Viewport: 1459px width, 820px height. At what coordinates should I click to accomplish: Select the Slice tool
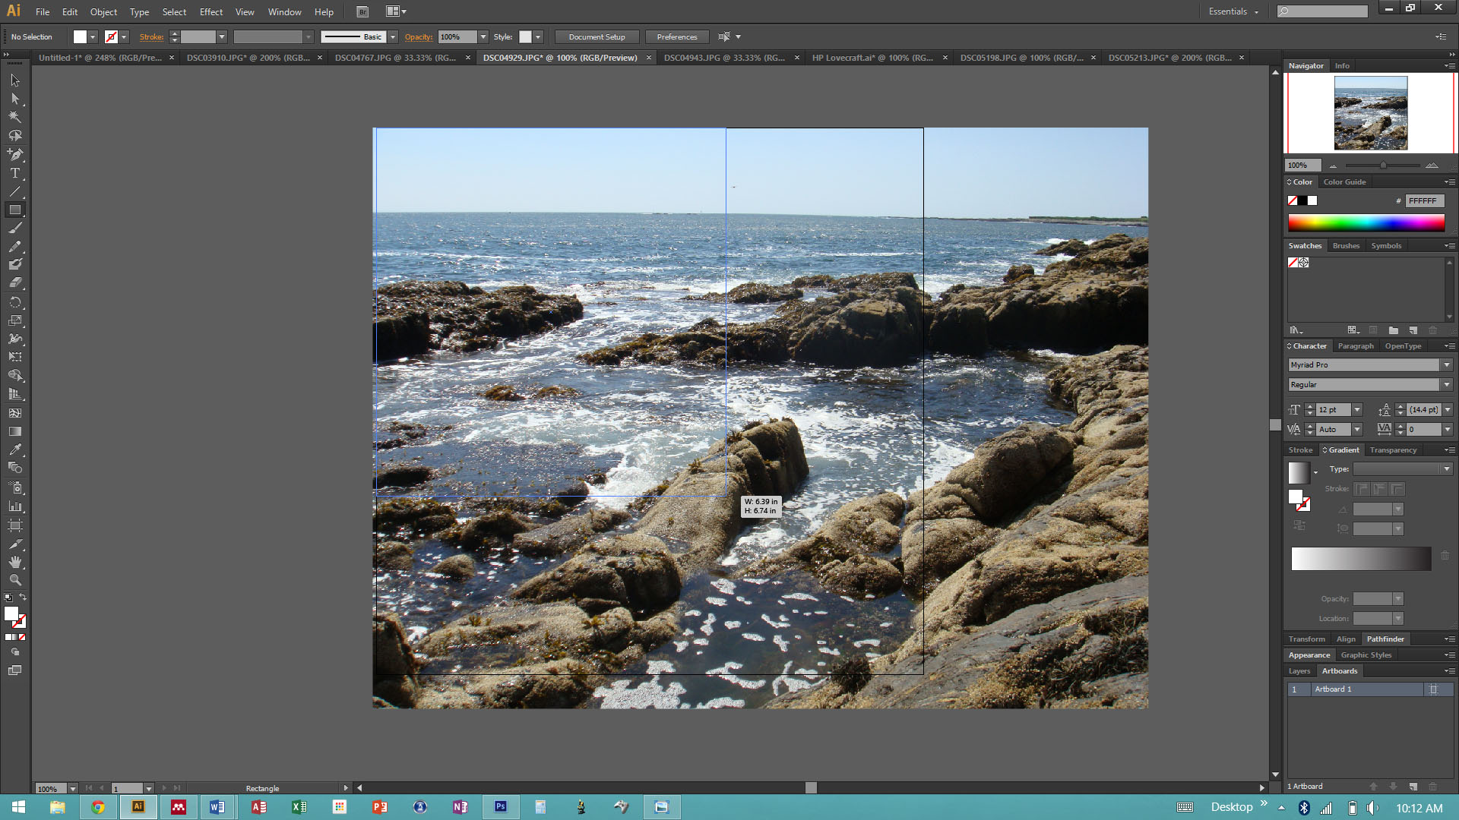(x=14, y=544)
